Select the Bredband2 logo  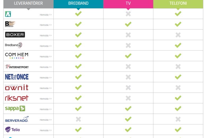pyautogui.click(x=14, y=45)
